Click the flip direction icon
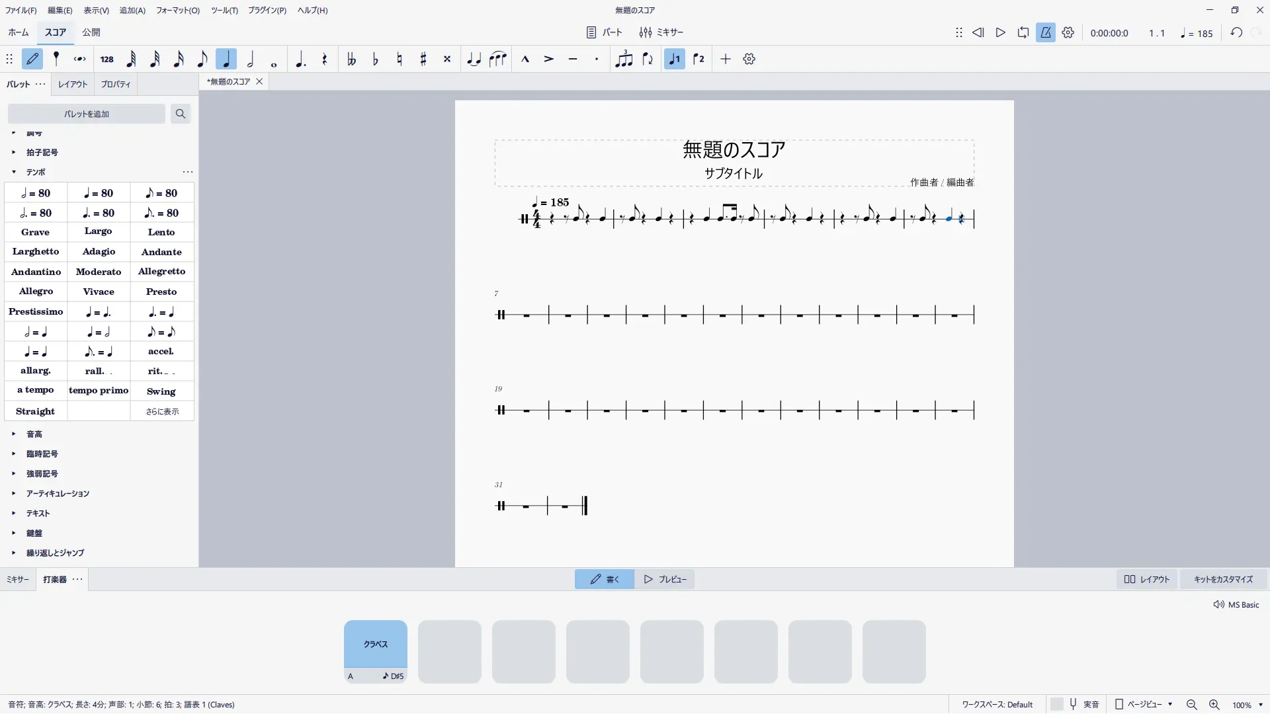 click(648, 59)
